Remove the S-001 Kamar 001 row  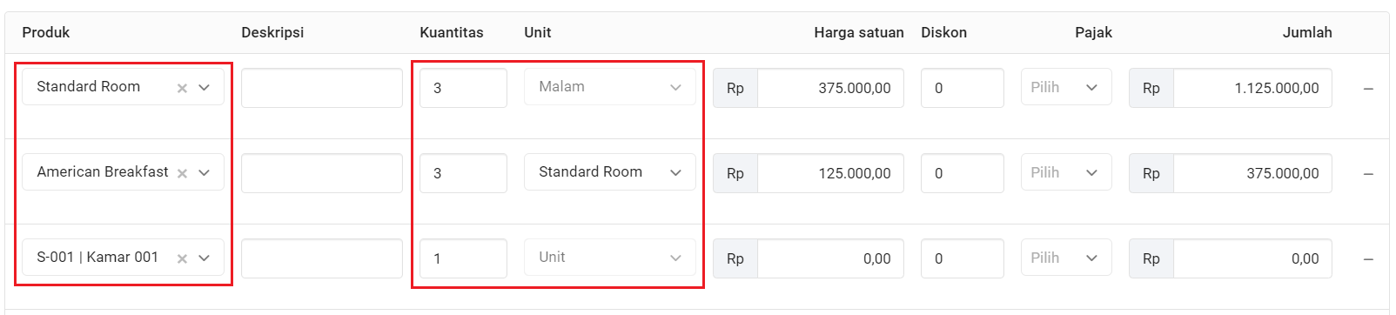pos(1368,259)
